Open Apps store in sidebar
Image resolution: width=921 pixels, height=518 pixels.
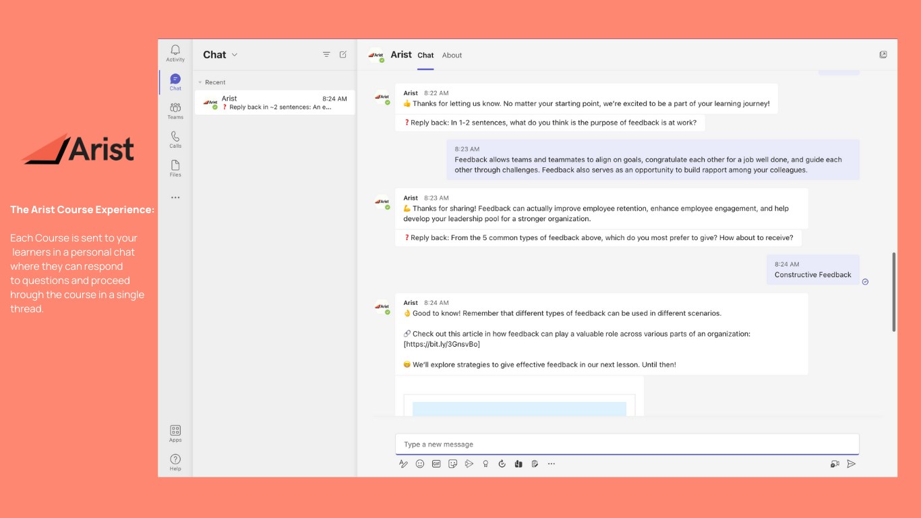[x=175, y=434]
